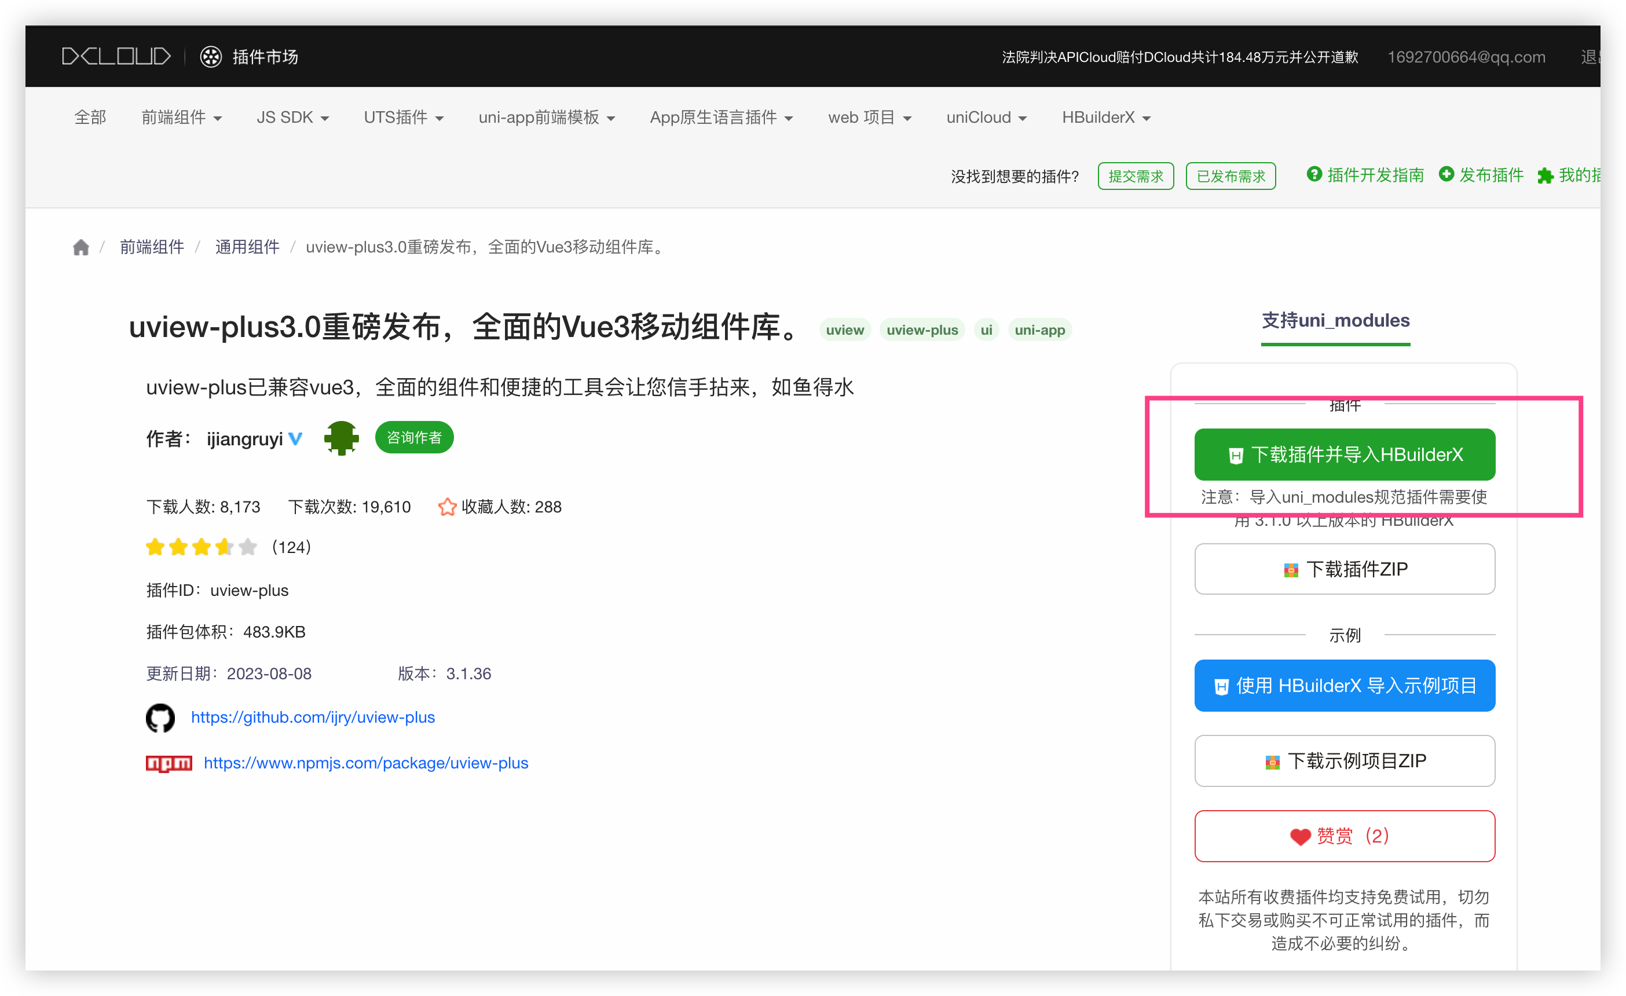Click the uview-plus tag chip
Viewport: 1626px width, 996px height.
click(x=922, y=330)
